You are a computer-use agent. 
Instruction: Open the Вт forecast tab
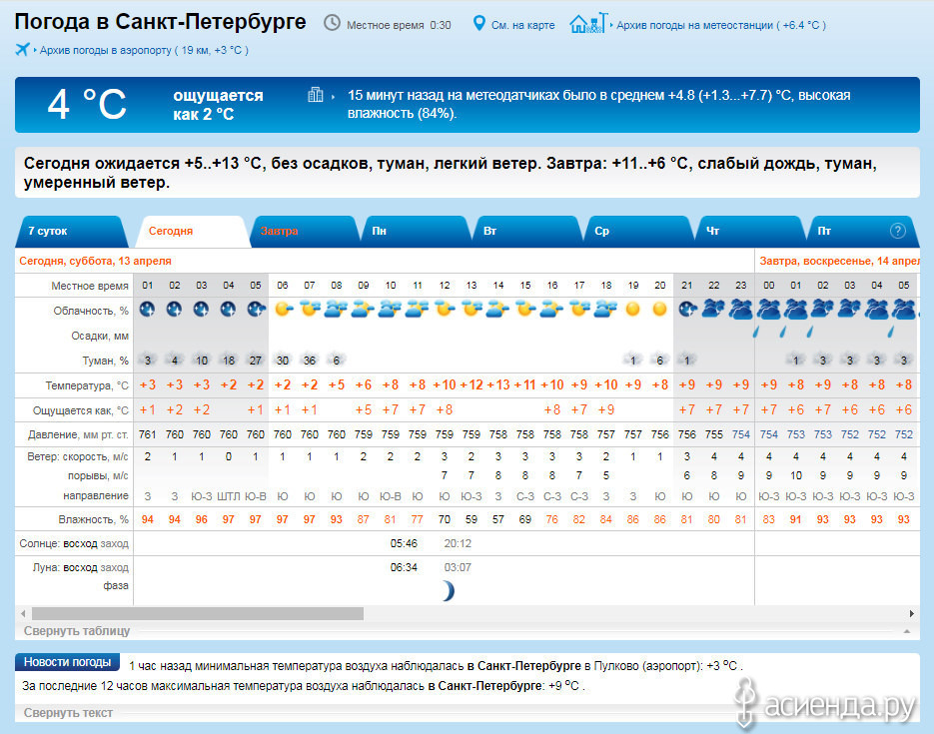(527, 231)
